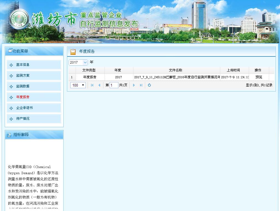Open 监测方案 from the function menu
280x211 pixels.
coord(23,75)
